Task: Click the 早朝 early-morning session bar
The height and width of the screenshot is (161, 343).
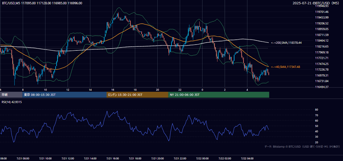Action: (11, 95)
